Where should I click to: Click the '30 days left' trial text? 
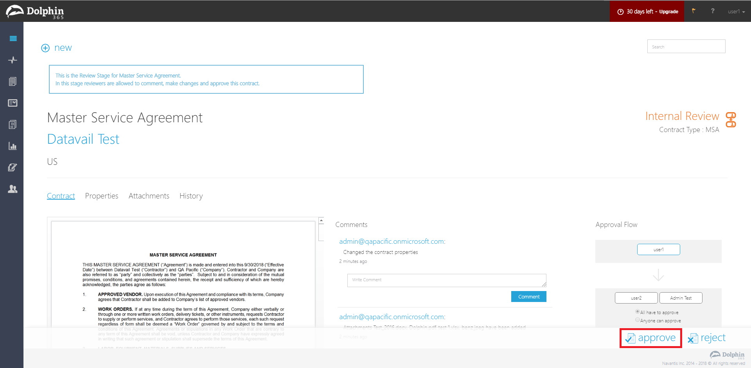(640, 12)
